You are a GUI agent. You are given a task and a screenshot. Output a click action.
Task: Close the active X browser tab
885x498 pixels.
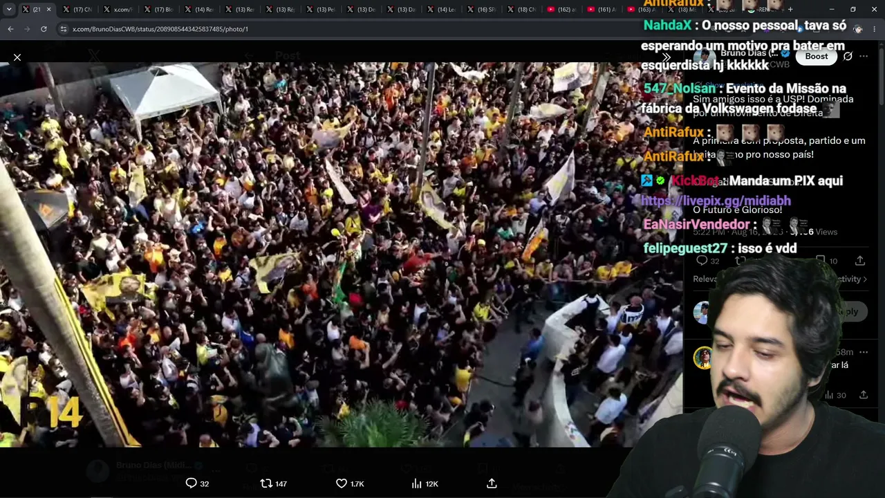coord(48,10)
